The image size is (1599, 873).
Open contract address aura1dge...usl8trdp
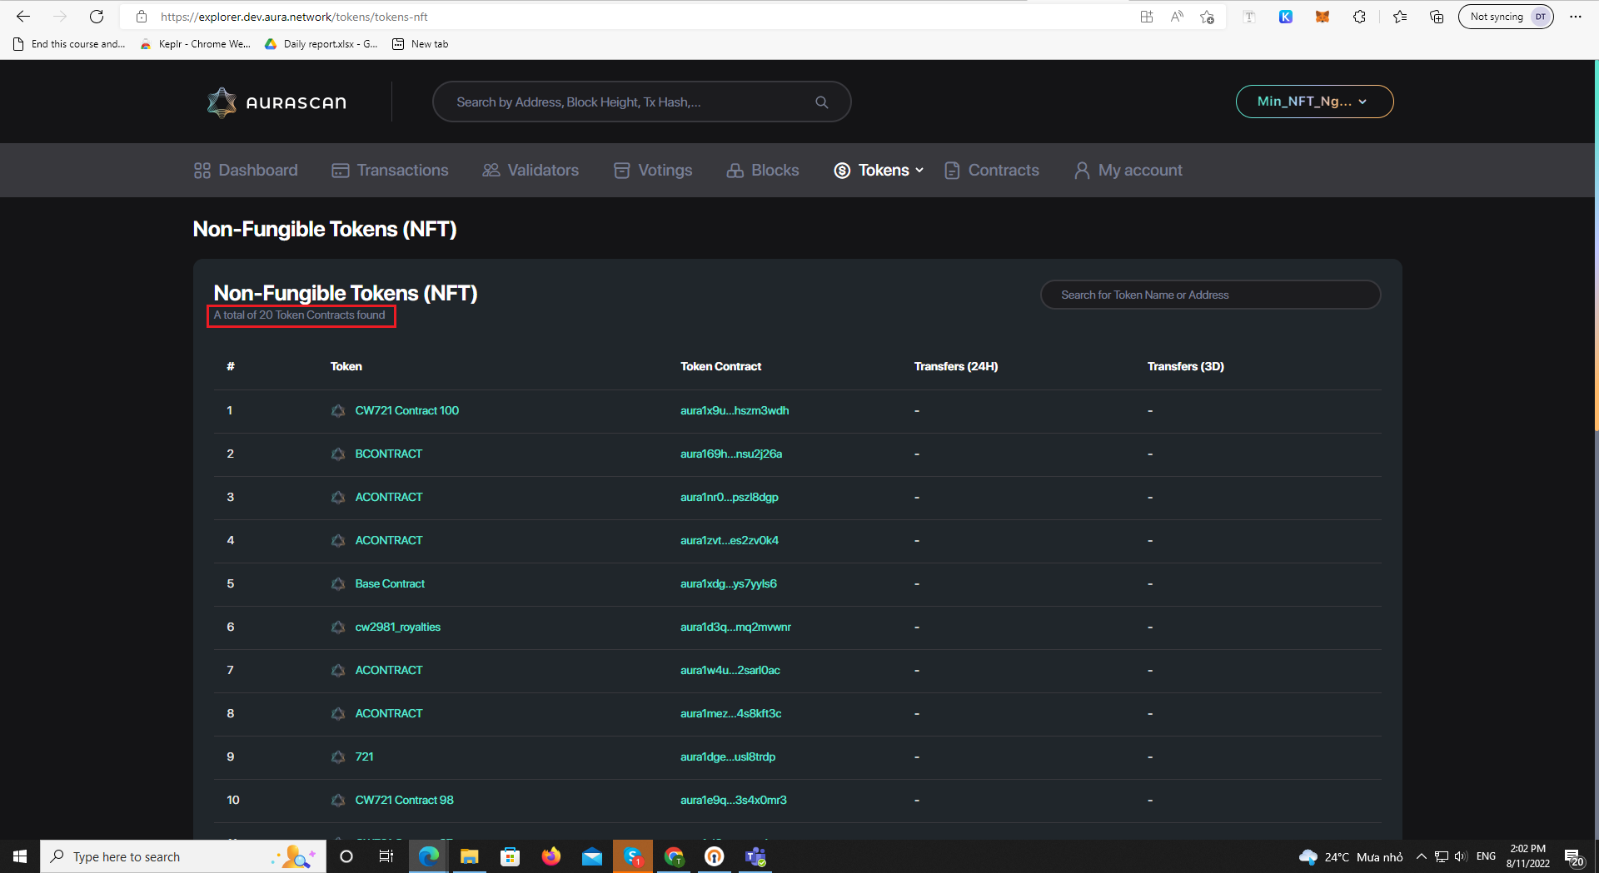(x=728, y=757)
